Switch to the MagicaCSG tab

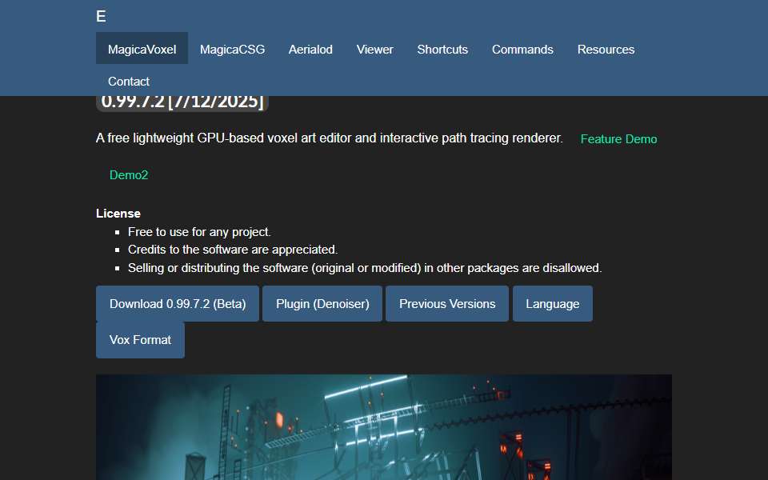click(232, 48)
